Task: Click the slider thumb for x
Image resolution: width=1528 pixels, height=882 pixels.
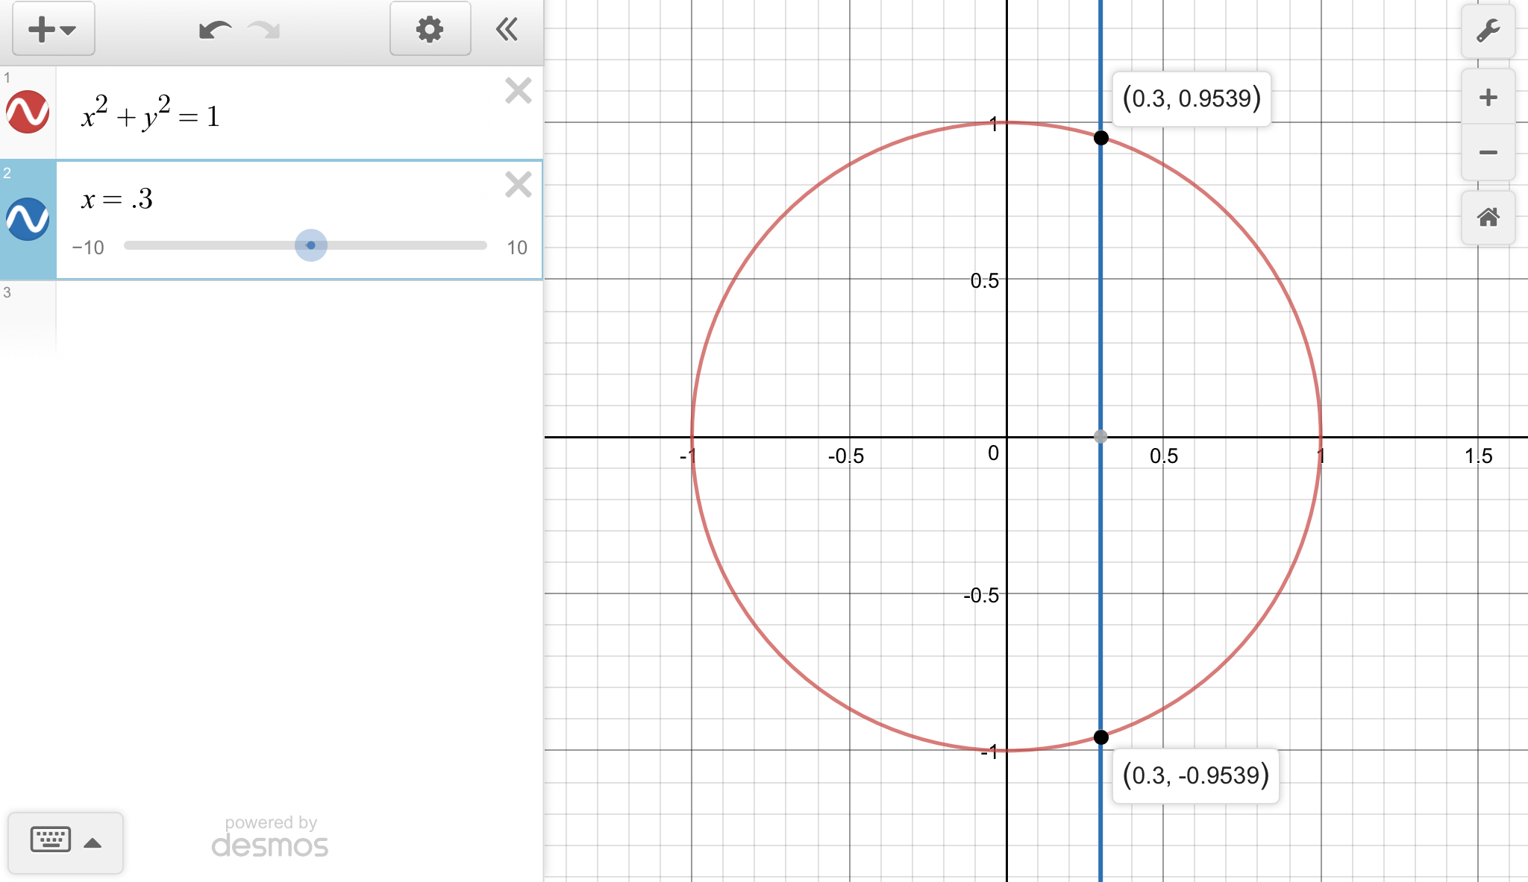Action: [x=311, y=245]
